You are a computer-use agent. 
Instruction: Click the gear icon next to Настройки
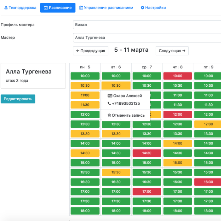(x=142, y=7)
